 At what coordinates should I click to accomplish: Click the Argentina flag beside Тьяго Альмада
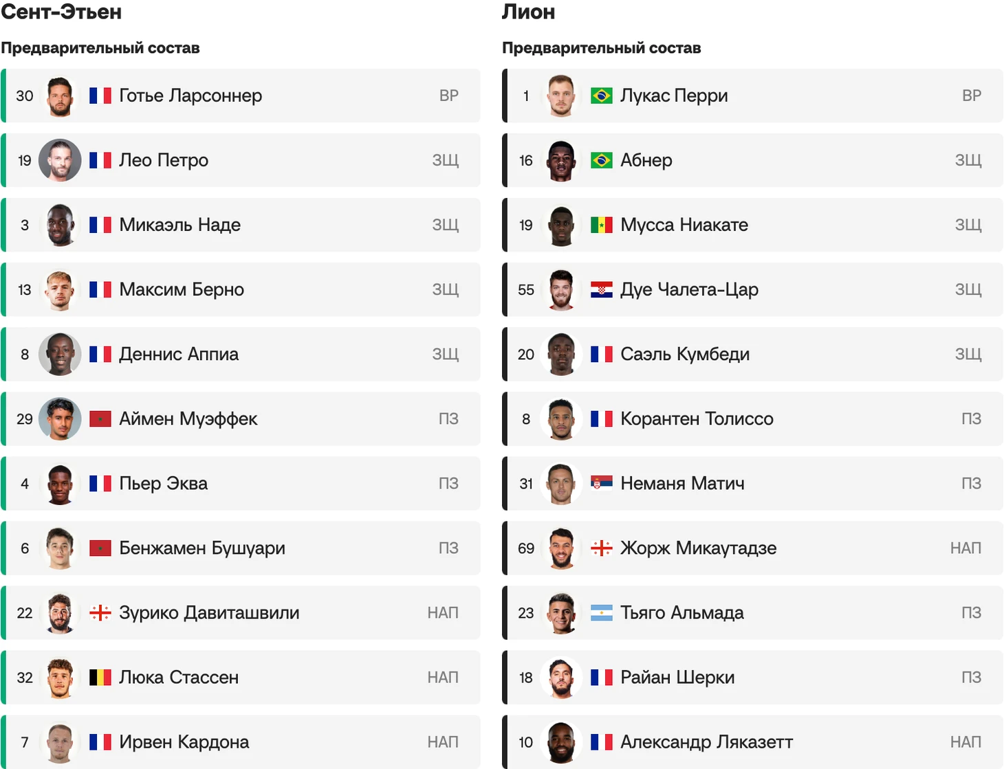(602, 612)
